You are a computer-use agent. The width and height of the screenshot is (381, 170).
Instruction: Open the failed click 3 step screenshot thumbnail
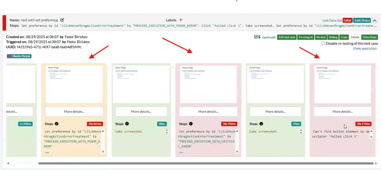(343, 84)
